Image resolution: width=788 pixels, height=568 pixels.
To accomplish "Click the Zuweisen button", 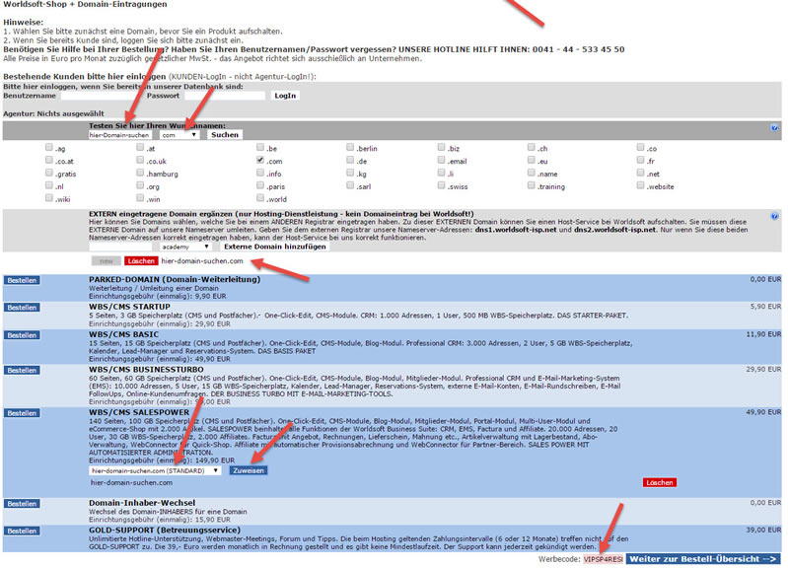I will click(x=249, y=470).
